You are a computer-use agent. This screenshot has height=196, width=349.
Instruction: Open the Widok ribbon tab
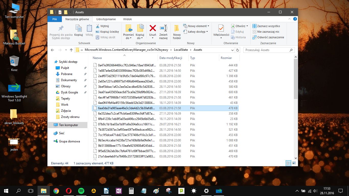(x=127, y=19)
